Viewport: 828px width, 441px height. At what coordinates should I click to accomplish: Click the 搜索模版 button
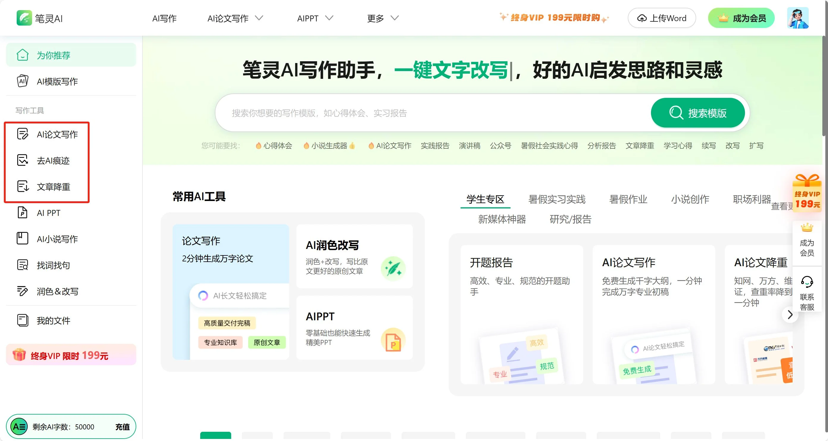point(697,113)
